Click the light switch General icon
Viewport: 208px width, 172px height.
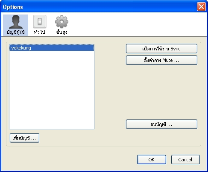point(40,22)
